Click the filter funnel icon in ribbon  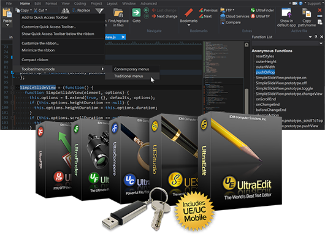99,11
